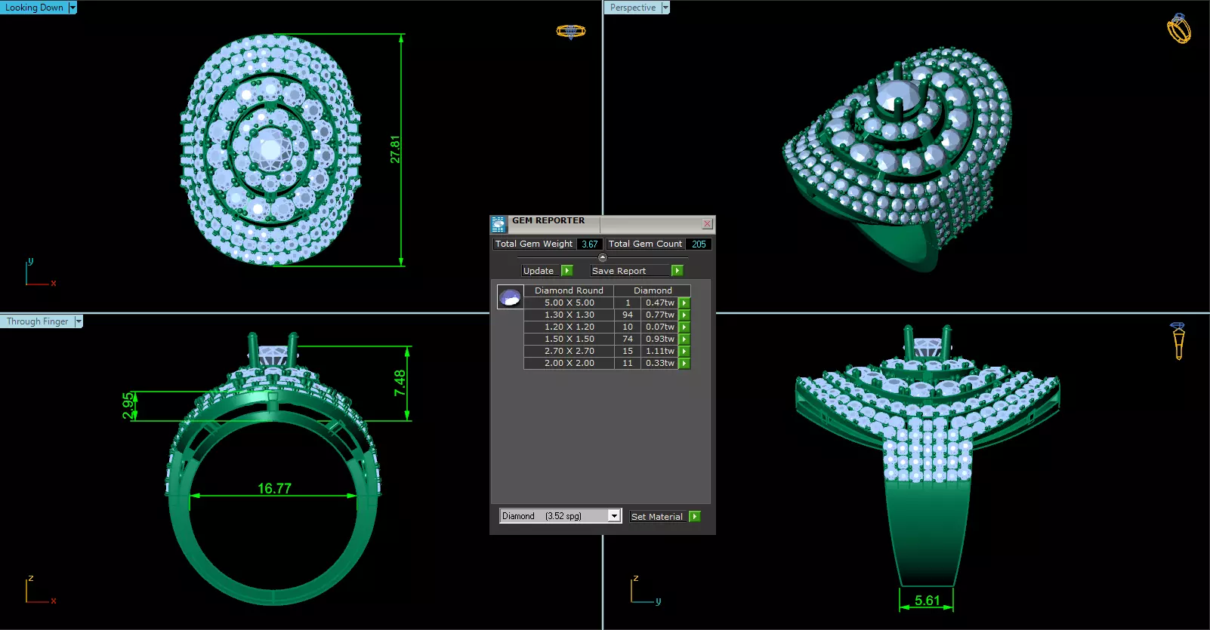The height and width of the screenshot is (630, 1210).
Task: Click the green arrow beside Save Report
Action: point(678,271)
